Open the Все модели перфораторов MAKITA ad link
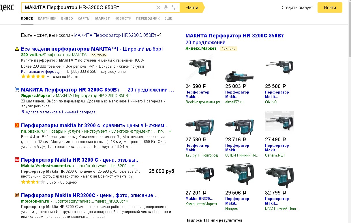Image resolution: width=351 pixels, height=223 pixels. pyautogui.click(x=92, y=49)
